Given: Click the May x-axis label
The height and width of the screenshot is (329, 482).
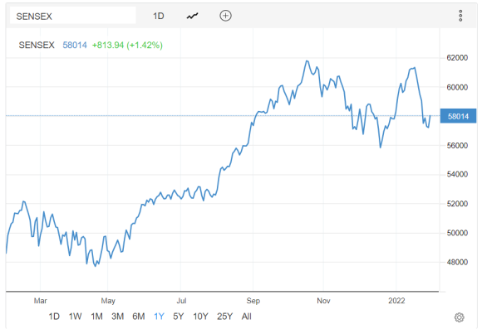Looking at the screenshot, I should click(108, 301).
